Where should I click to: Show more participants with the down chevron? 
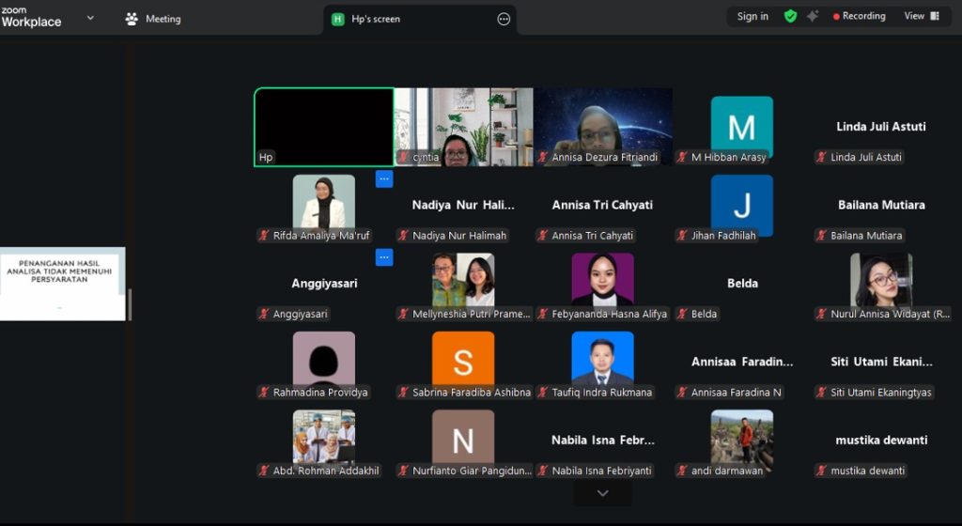(x=602, y=493)
